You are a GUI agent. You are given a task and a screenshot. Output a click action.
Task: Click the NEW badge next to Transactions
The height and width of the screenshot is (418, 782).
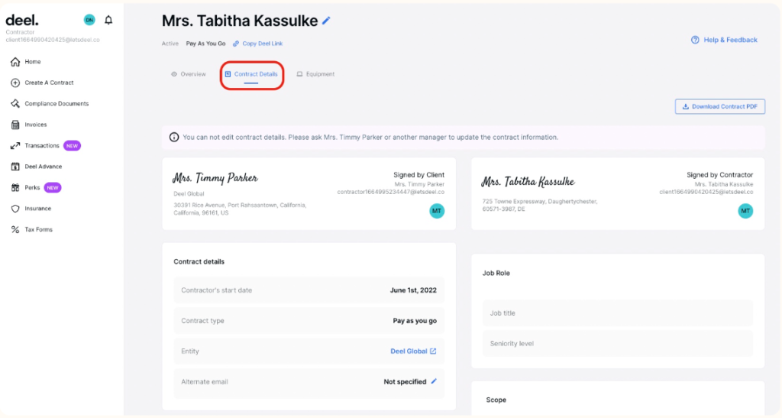coord(73,146)
